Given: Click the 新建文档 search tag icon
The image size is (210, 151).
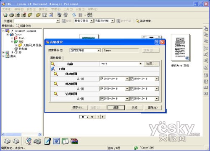Looking at the screenshot, I should point(18,26).
